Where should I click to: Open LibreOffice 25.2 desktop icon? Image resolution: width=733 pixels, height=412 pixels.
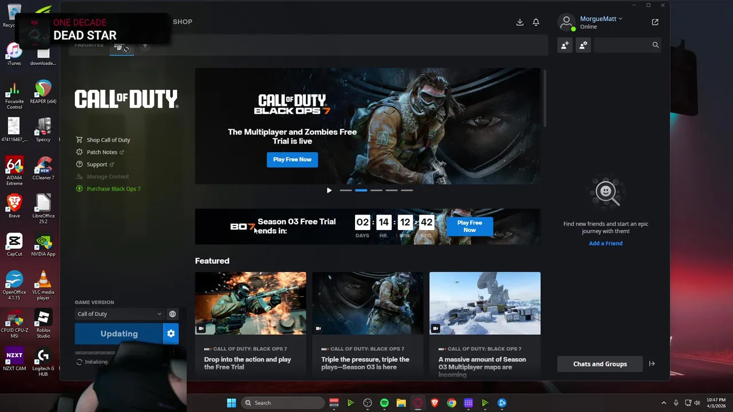click(43, 209)
